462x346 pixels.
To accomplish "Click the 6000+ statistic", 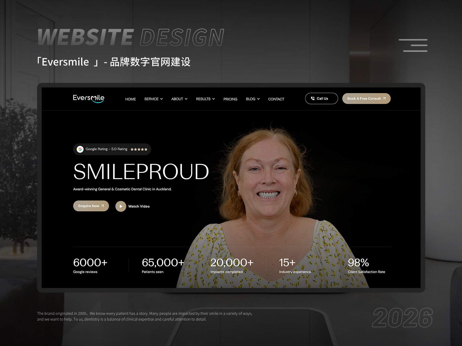I will (x=90, y=262).
